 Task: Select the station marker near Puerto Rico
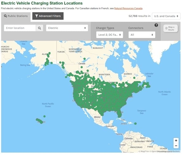[x=136, y=124]
